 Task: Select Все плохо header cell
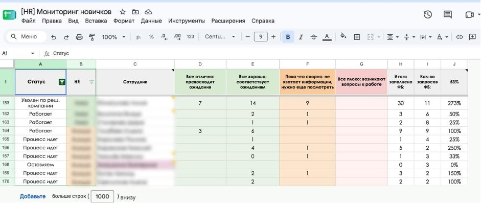tap(361, 82)
